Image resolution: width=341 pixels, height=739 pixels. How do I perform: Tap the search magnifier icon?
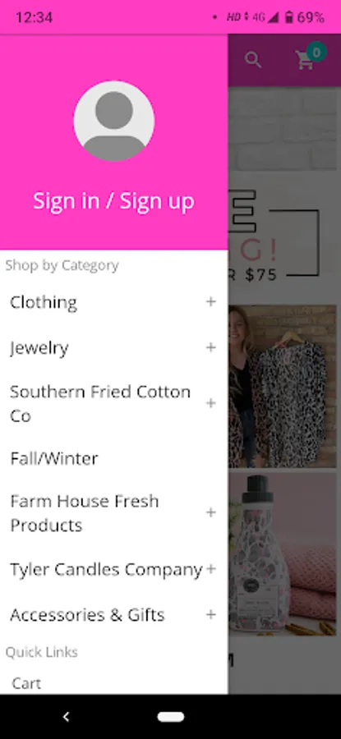click(x=253, y=60)
